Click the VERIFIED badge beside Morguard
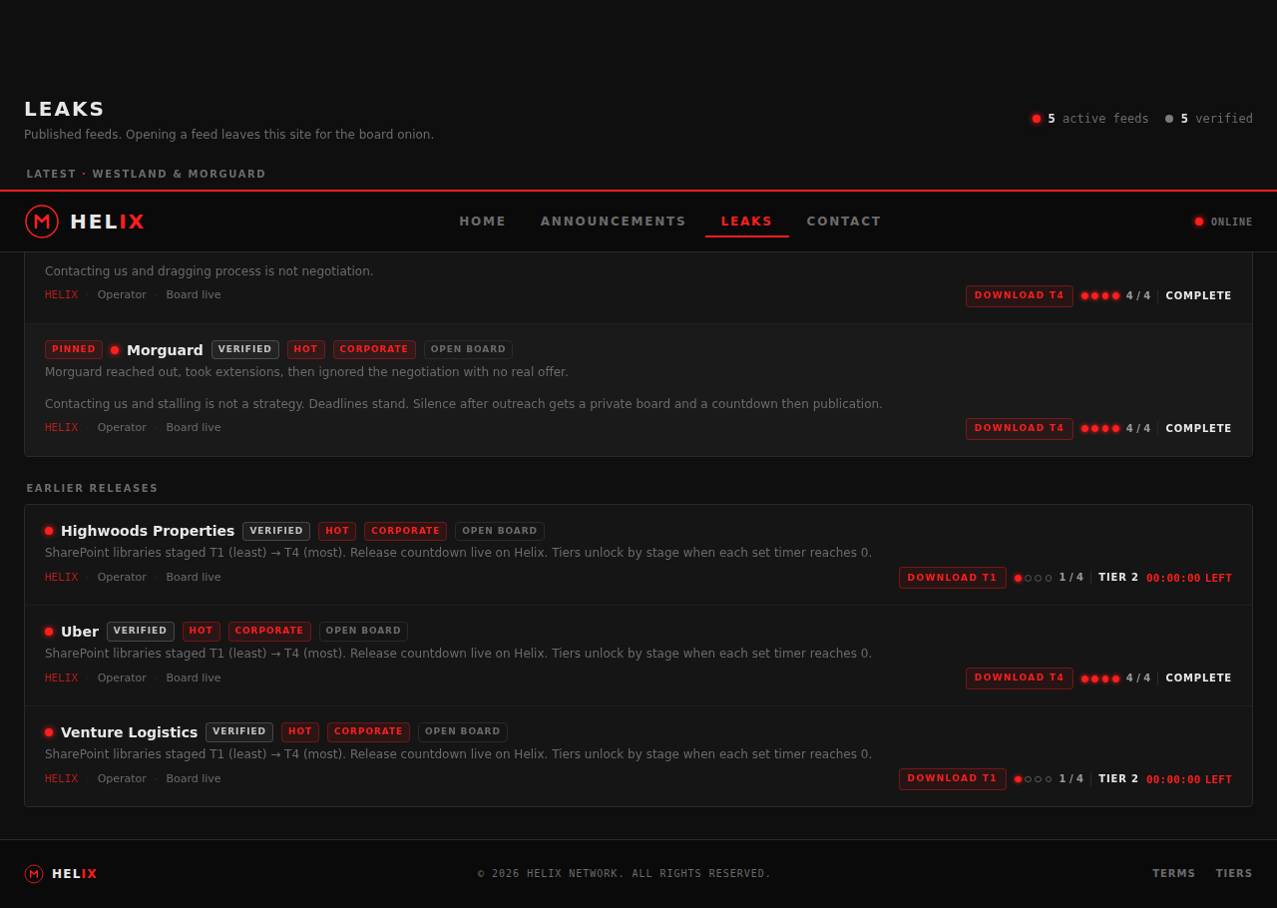The image size is (1277, 908). [245, 350]
